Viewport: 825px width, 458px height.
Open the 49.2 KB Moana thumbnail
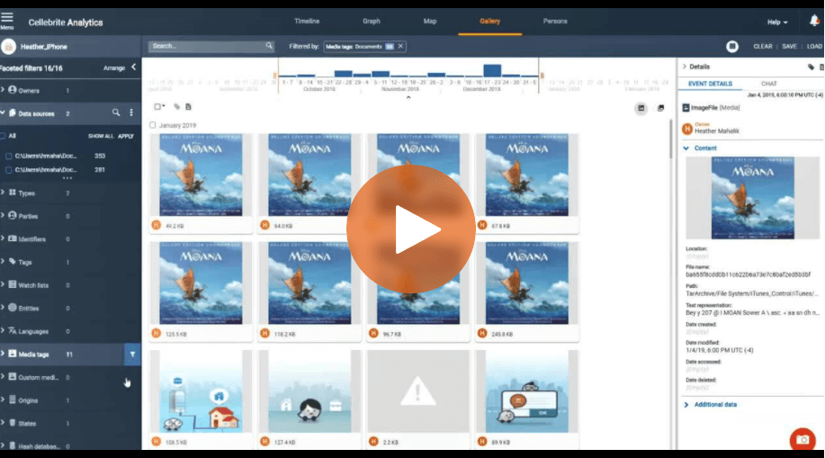coord(201,175)
